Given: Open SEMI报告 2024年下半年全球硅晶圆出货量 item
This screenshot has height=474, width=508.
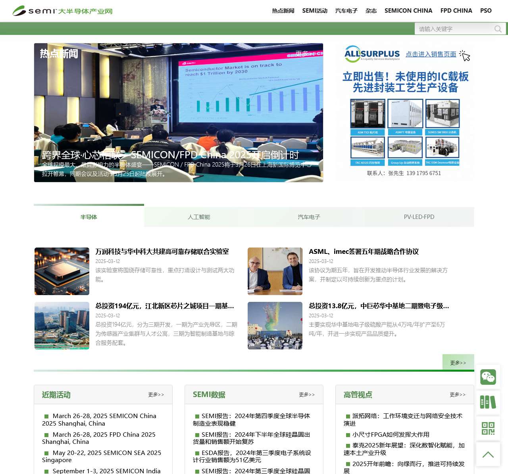Looking at the screenshot, I should 252,438.
